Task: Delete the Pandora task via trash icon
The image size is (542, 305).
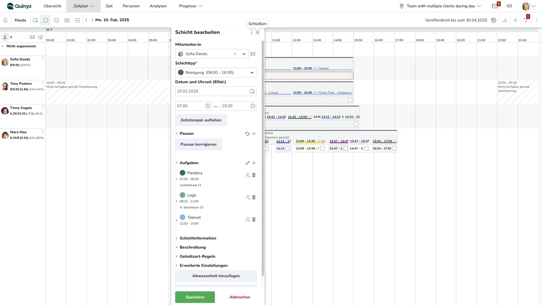Action: [254, 175]
